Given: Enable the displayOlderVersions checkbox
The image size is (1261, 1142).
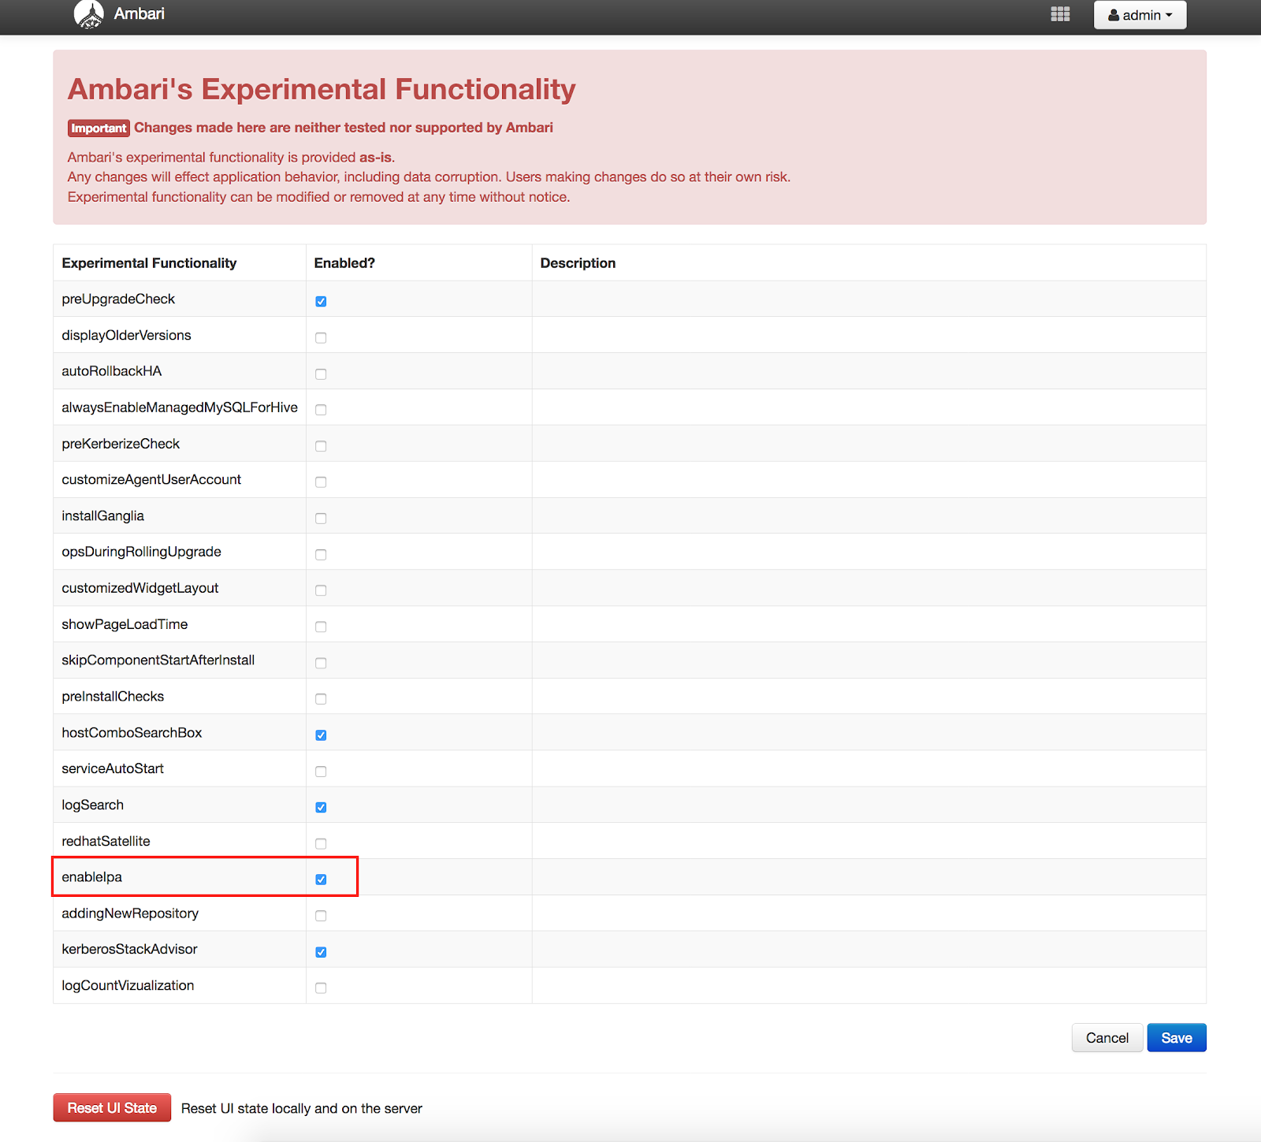Looking at the screenshot, I should [x=321, y=337].
